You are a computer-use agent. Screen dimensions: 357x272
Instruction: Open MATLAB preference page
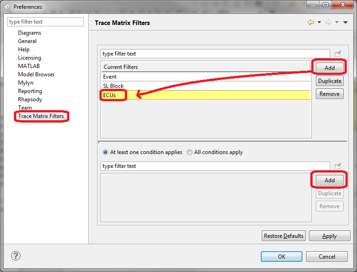coord(29,66)
